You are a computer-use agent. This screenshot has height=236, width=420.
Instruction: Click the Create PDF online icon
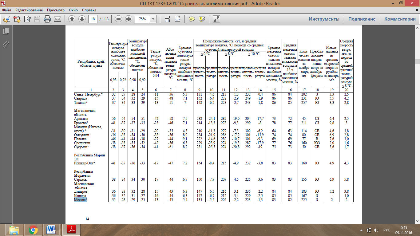pyautogui.click(x=17, y=19)
